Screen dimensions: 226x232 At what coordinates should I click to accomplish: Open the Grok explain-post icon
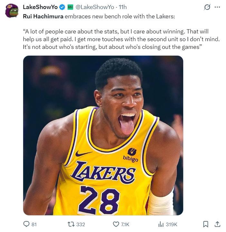coord(207,7)
